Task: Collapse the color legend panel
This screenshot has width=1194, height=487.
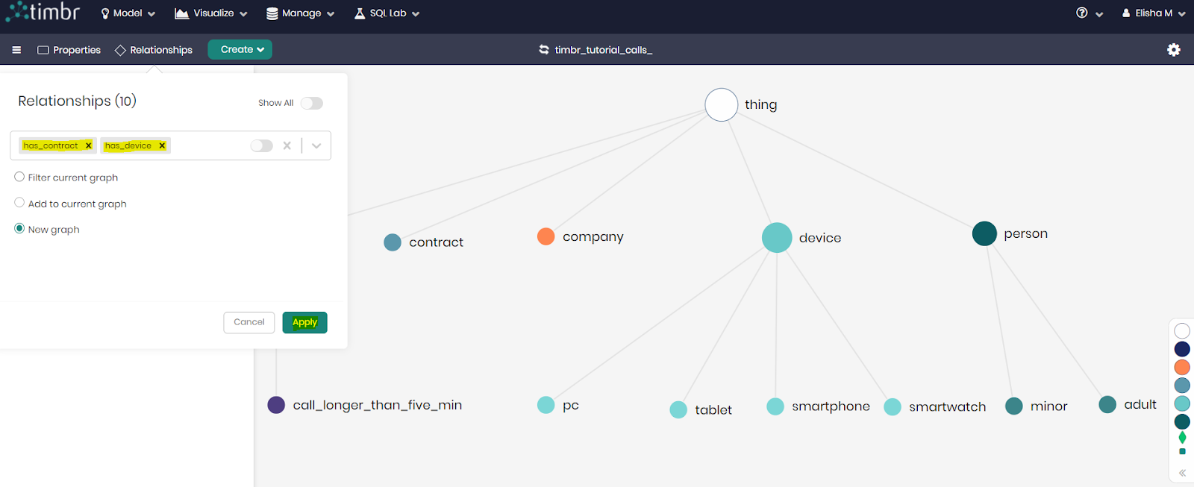Action: pyautogui.click(x=1182, y=473)
